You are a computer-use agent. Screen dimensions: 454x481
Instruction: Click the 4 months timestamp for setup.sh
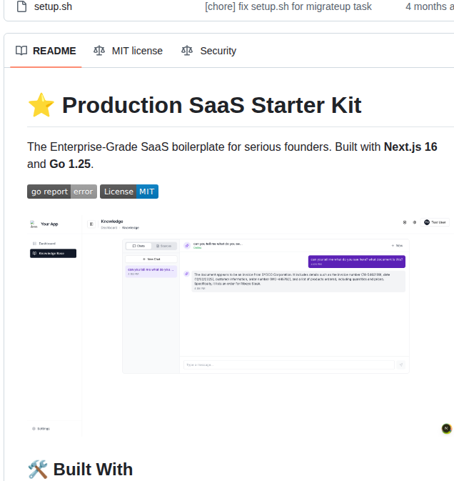click(430, 6)
